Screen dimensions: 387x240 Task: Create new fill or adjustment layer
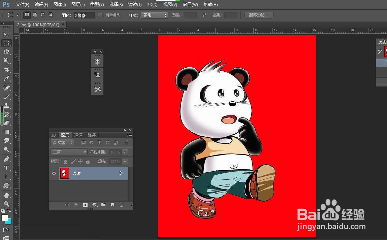95,205
